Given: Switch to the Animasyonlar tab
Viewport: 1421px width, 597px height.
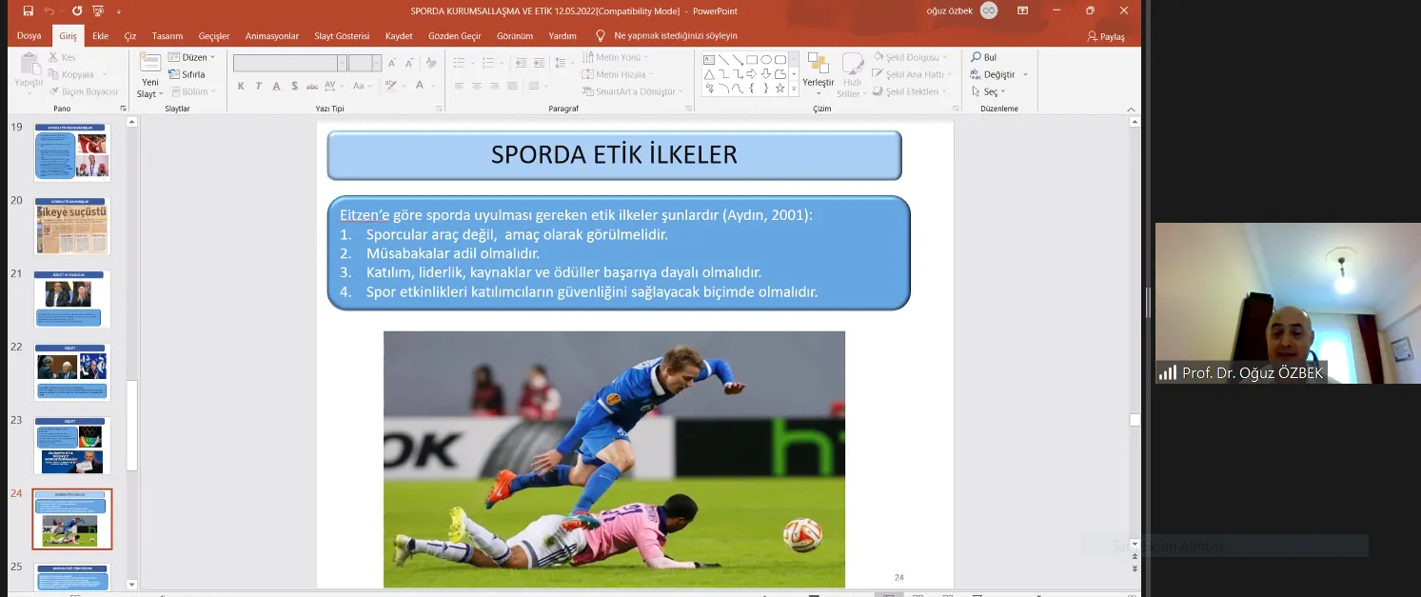Looking at the screenshot, I should click(272, 36).
